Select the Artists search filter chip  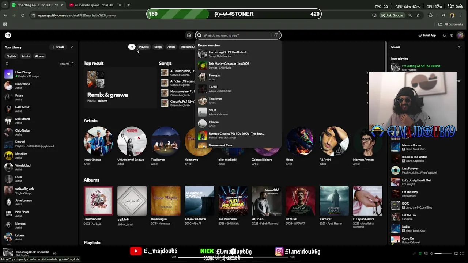(x=171, y=47)
